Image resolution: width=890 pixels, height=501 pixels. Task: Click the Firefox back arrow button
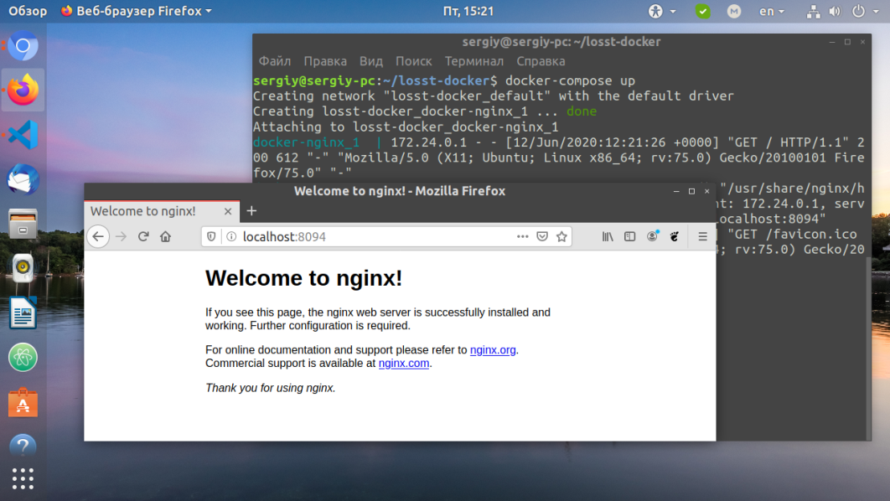click(x=98, y=237)
